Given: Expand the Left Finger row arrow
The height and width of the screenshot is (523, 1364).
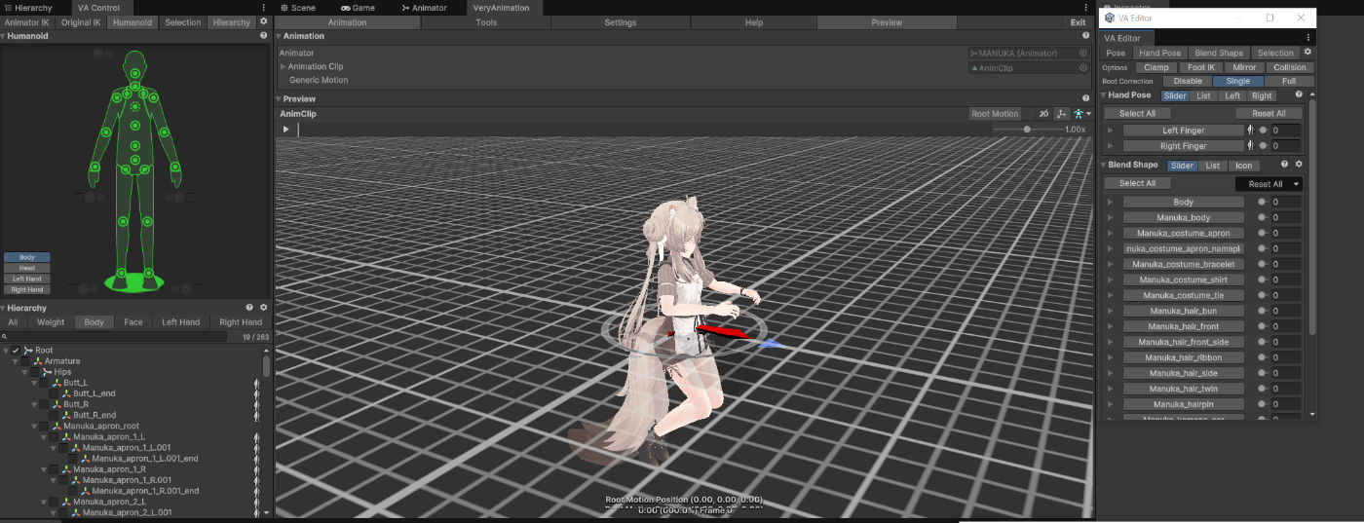Looking at the screenshot, I should click(x=1110, y=131).
